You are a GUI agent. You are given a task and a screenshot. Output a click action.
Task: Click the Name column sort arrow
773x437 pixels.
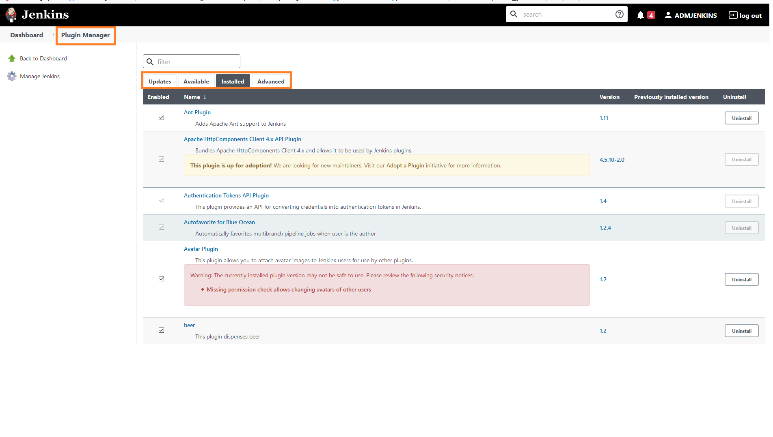[x=205, y=97]
